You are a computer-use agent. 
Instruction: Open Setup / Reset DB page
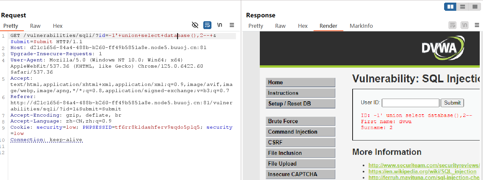pos(300,104)
